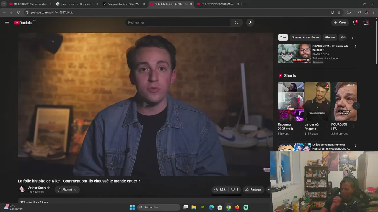Bookmark this page with the star

(339, 12)
